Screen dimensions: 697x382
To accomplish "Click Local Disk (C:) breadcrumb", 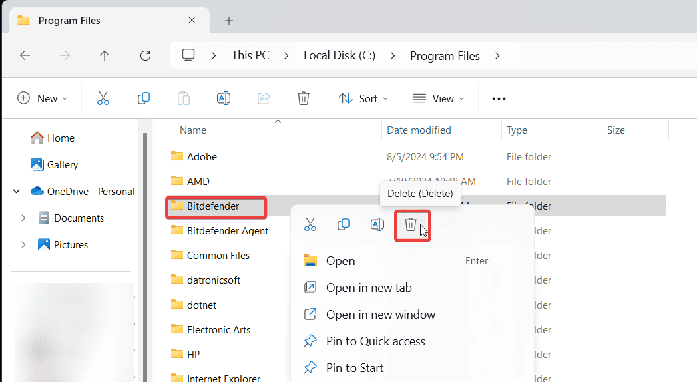I will click(340, 55).
